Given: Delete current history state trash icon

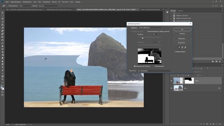Looking at the screenshot, I should pos(220,62).
